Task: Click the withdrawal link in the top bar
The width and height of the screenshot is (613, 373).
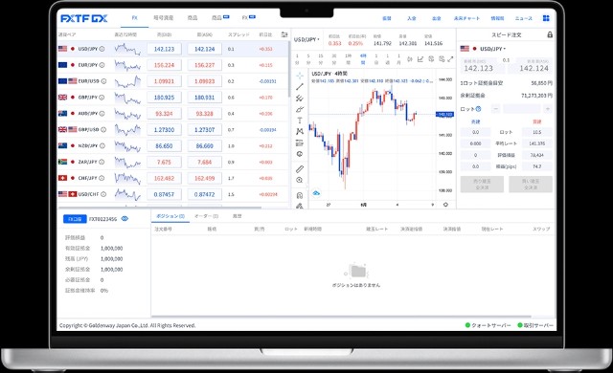Action: [437, 18]
